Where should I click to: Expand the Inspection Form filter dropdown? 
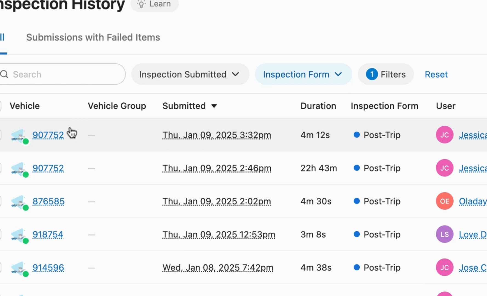point(303,74)
